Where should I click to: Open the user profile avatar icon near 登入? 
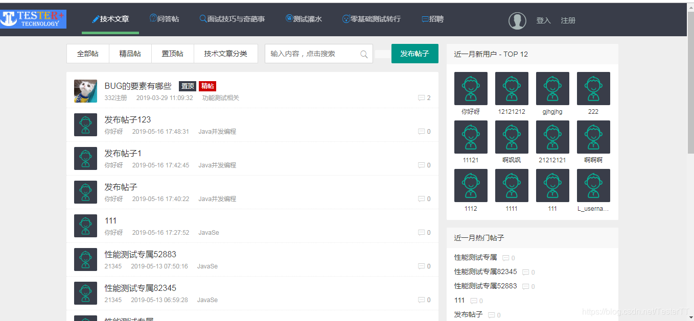(517, 21)
